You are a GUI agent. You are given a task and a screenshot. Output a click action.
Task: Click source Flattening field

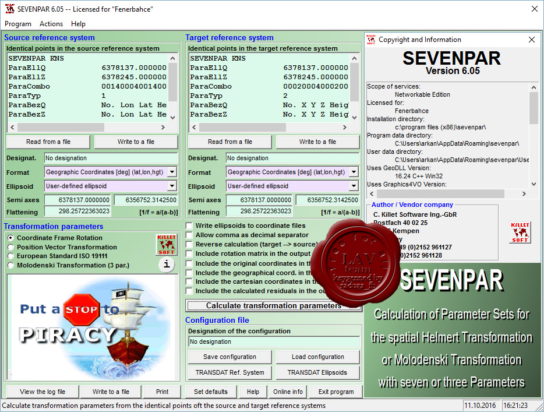coord(77,211)
